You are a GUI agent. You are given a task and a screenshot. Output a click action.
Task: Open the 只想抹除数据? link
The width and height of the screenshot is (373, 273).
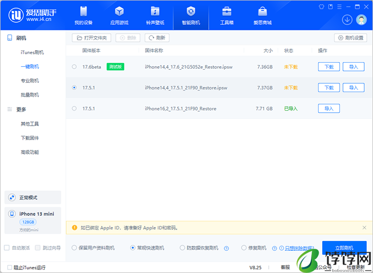coord(299,248)
